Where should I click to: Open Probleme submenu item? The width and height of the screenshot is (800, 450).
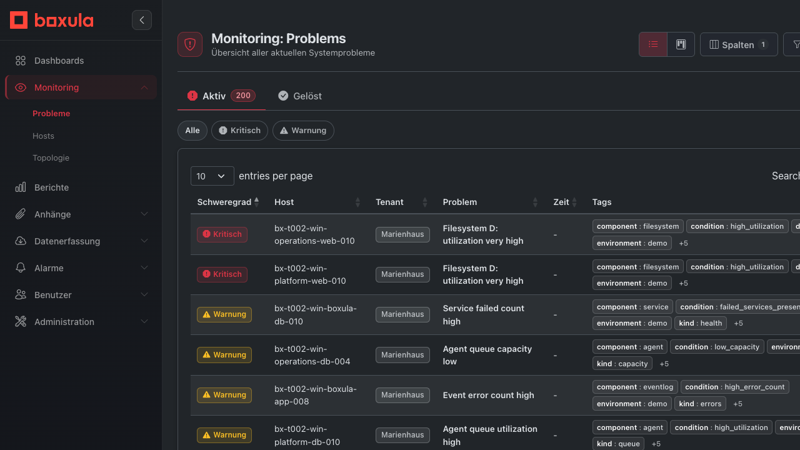[51, 114]
